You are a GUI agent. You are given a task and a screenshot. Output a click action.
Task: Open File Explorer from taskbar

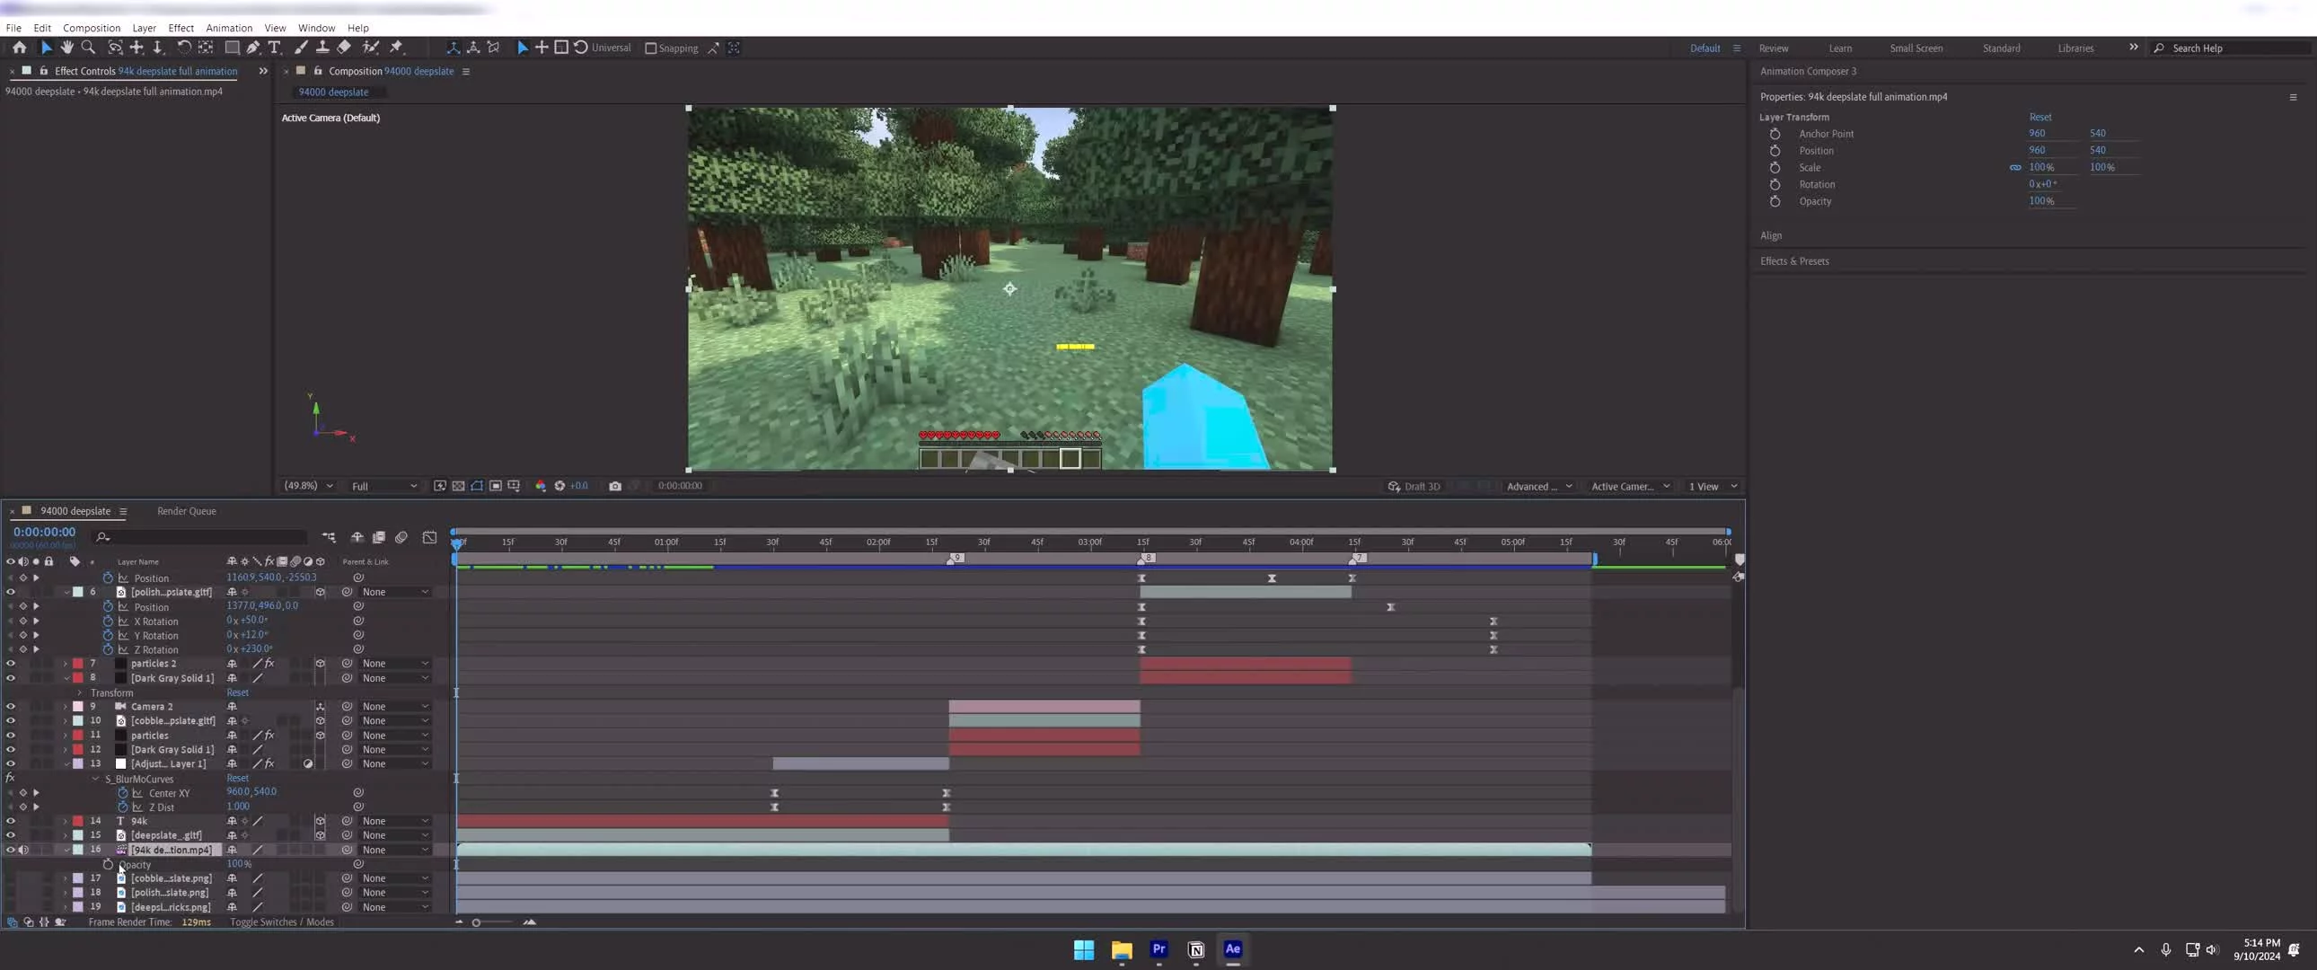pos(1122,949)
